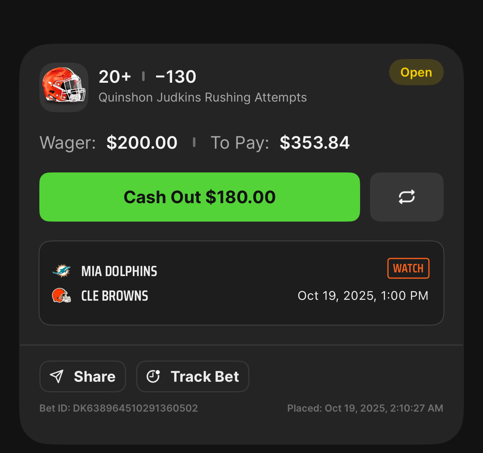Tap the refresh arrows icon button
483x453 pixels.
[x=407, y=197]
